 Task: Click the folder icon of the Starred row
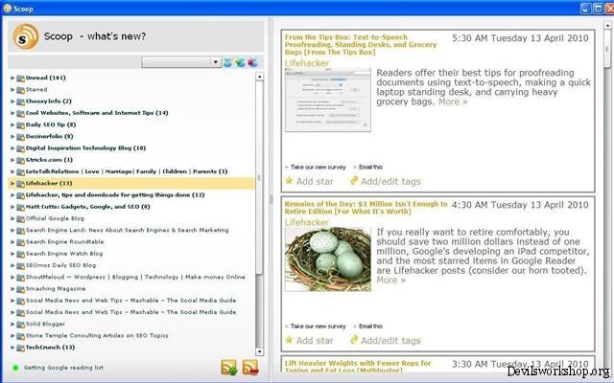click(21, 90)
